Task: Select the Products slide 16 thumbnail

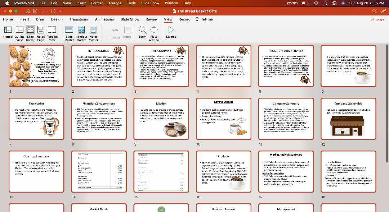Action: [x=224, y=171]
